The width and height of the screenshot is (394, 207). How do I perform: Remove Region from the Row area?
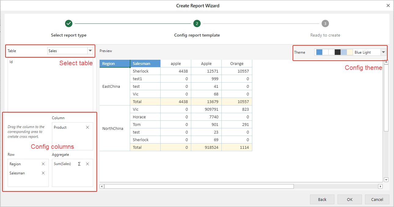(43, 164)
